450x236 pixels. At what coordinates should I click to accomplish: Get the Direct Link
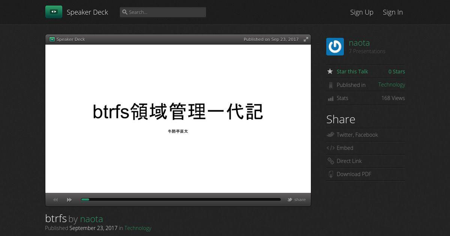(x=349, y=161)
